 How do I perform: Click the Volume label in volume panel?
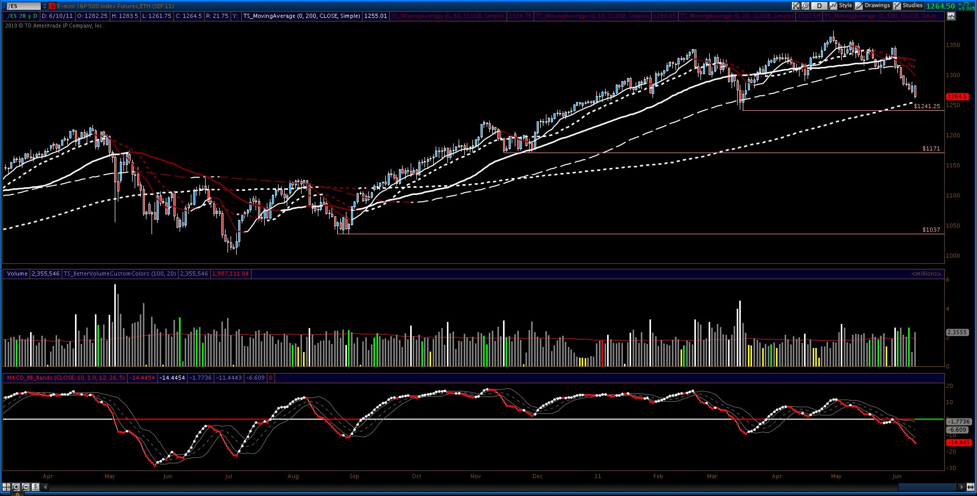[17, 274]
